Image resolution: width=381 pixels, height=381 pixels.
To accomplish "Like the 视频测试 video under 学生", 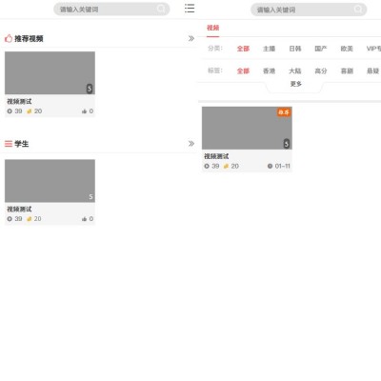I will [84, 219].
